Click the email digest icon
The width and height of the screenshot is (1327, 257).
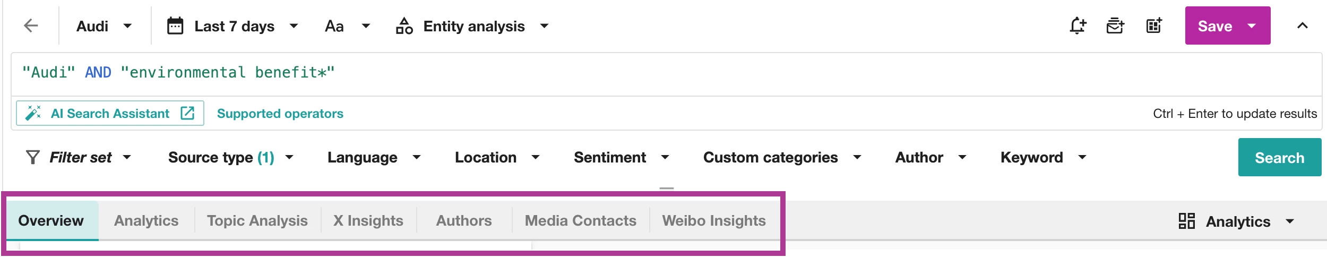point(1115,26)
